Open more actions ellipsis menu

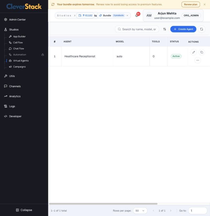tap(198, 60)
